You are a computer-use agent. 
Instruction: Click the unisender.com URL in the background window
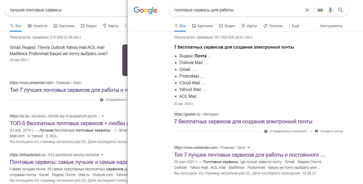pos(46,83)
